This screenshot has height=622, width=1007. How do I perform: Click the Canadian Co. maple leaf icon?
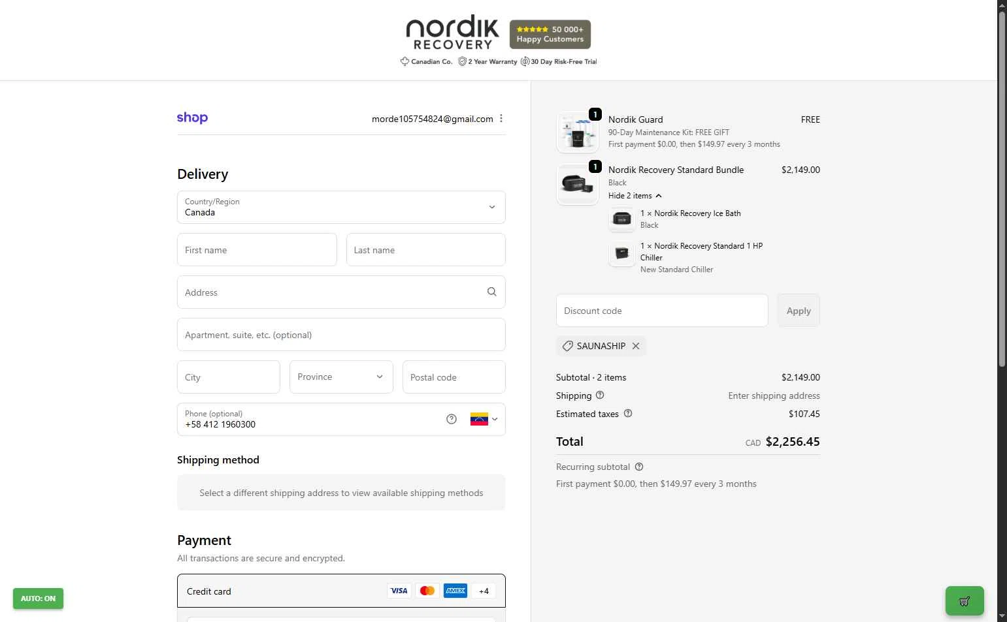click(404, 61)
